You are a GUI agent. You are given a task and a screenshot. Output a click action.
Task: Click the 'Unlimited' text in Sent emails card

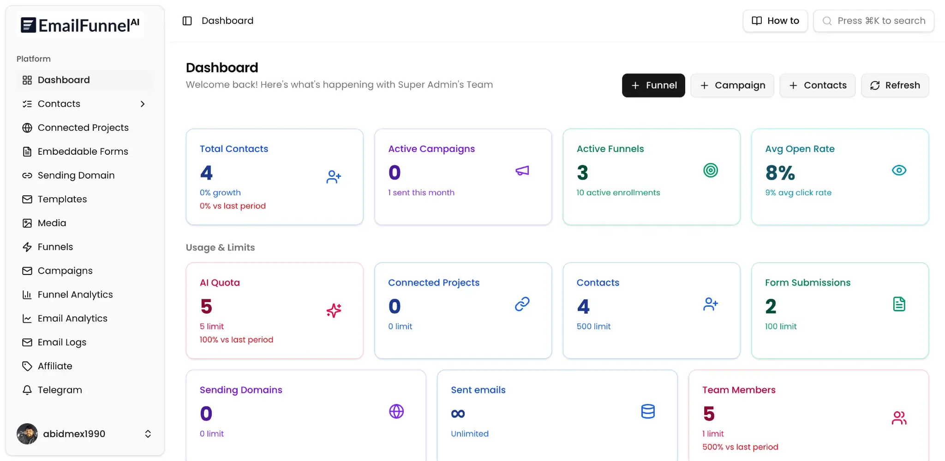470,434
